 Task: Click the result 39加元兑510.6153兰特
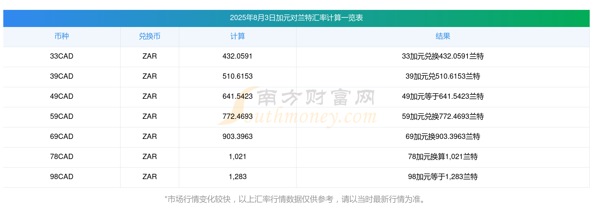click(443, 76)
